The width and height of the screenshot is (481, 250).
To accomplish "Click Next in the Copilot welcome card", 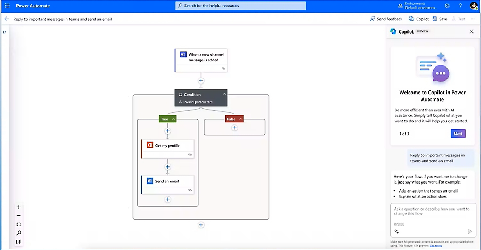I will point(458,134).
